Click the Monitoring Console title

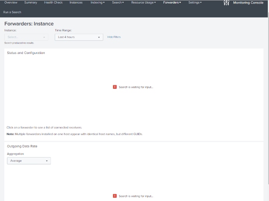[x=248, y=3]
